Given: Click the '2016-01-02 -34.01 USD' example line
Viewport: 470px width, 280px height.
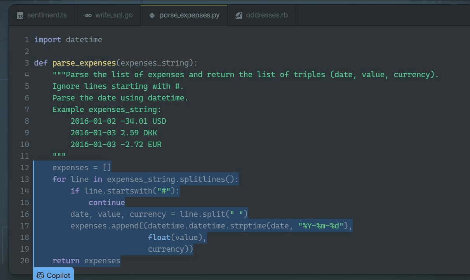Looking at the screenshot, I should [x=118, y=121].
